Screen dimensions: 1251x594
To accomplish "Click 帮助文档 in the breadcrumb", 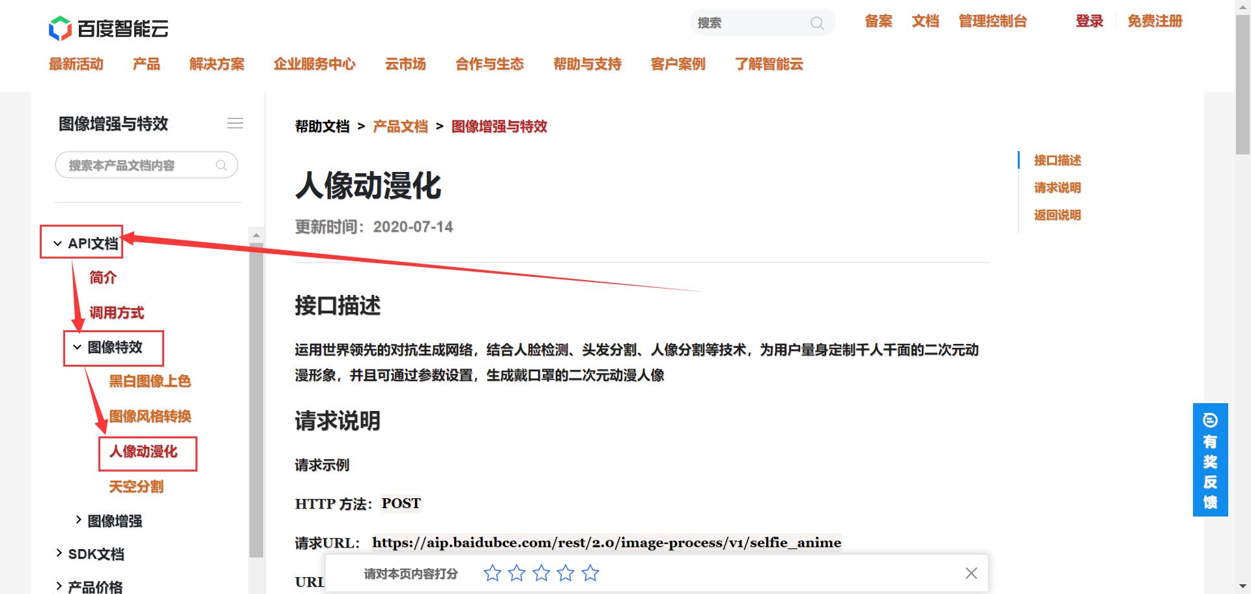I will (323, 126).
